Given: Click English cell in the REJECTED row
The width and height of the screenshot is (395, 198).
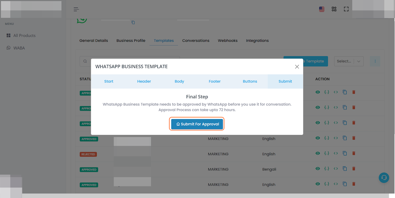Looking at the screenshot, I should [x=269, y=154].
